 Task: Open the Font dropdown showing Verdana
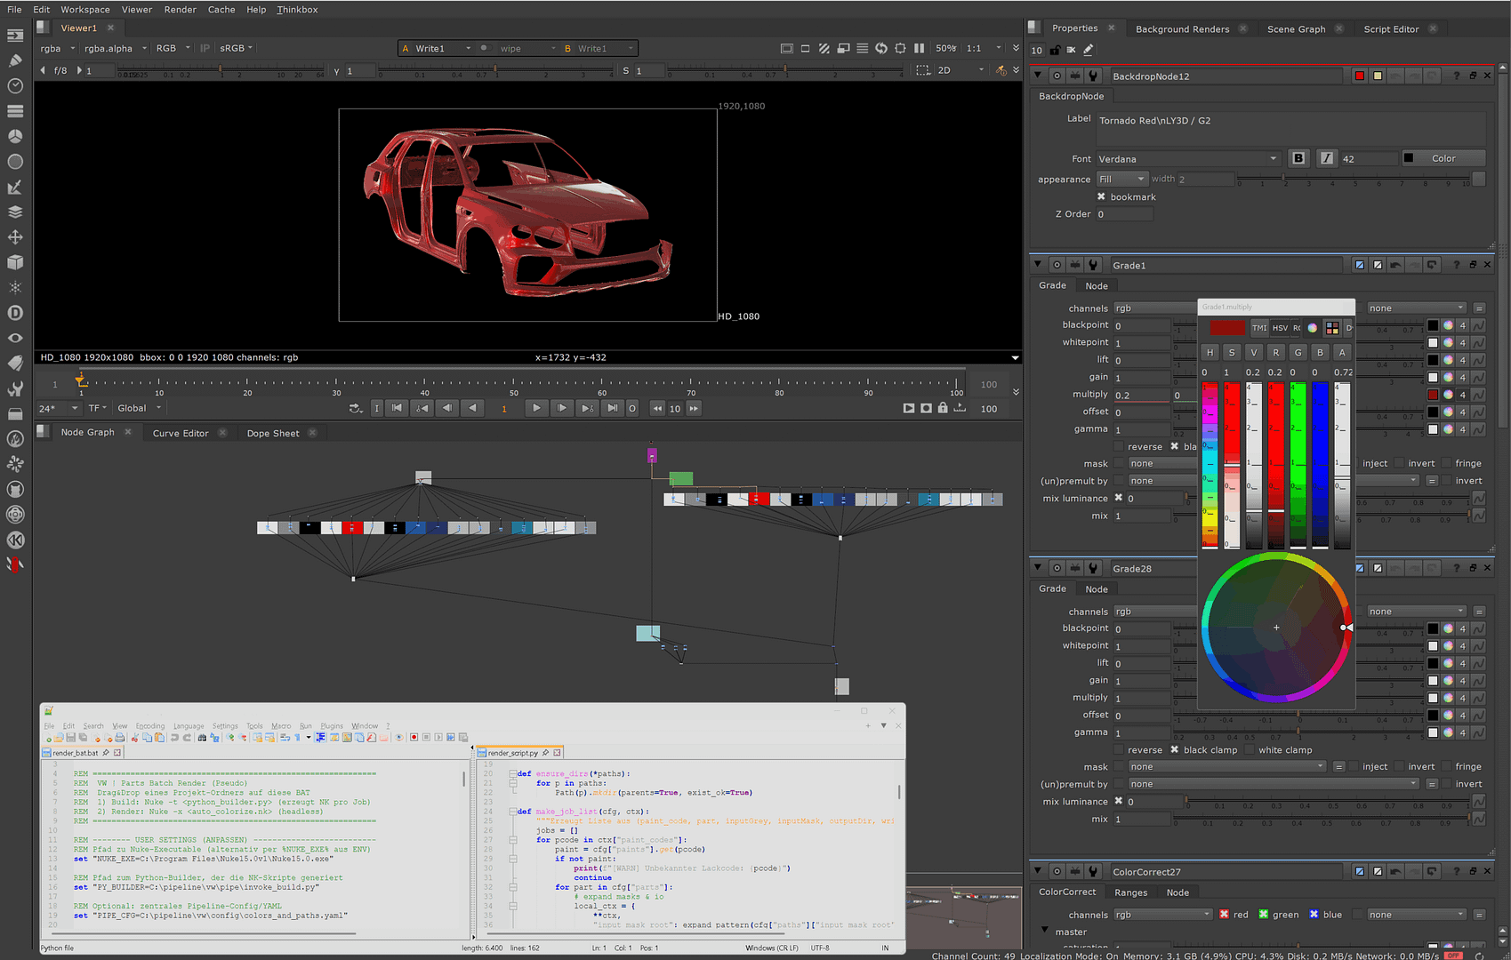coord(1187,159)
